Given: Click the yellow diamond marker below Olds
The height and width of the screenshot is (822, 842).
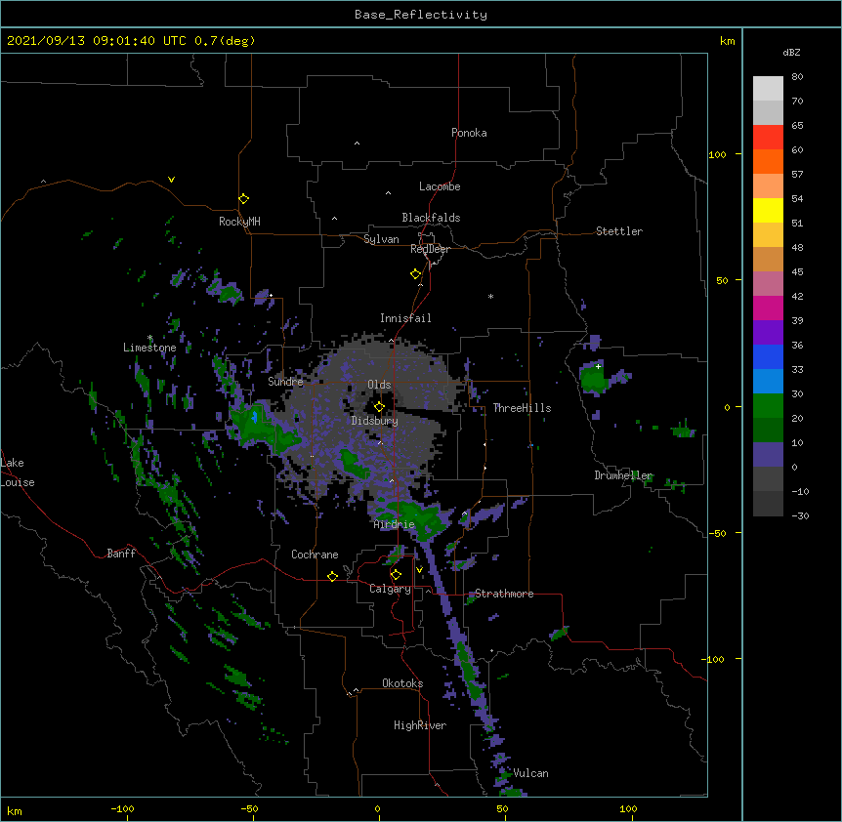Looking at the screenshot, I should pos(380,407).
